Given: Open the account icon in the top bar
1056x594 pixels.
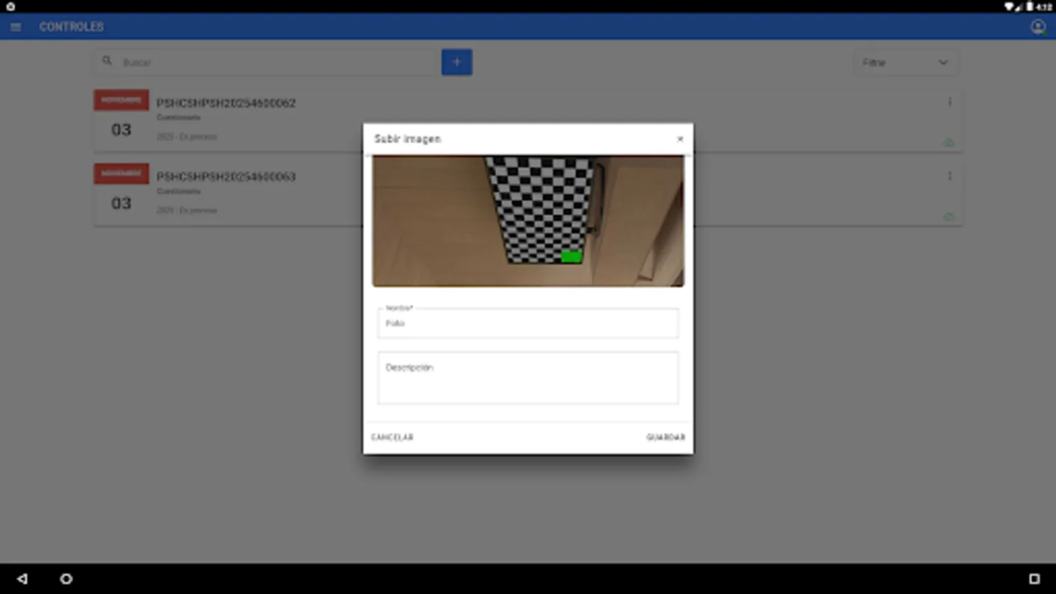Looking at the screenshot, I should pos(1038,26).
